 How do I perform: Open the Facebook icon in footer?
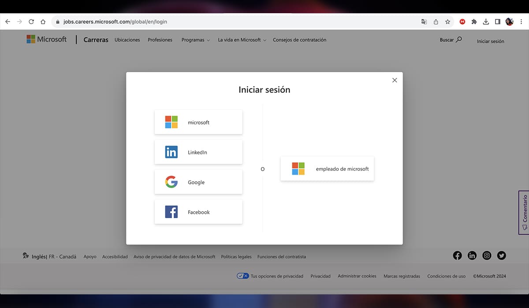point(457,256)
